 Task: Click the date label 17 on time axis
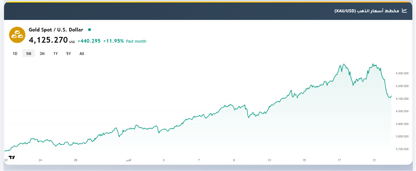coord(340,160)
